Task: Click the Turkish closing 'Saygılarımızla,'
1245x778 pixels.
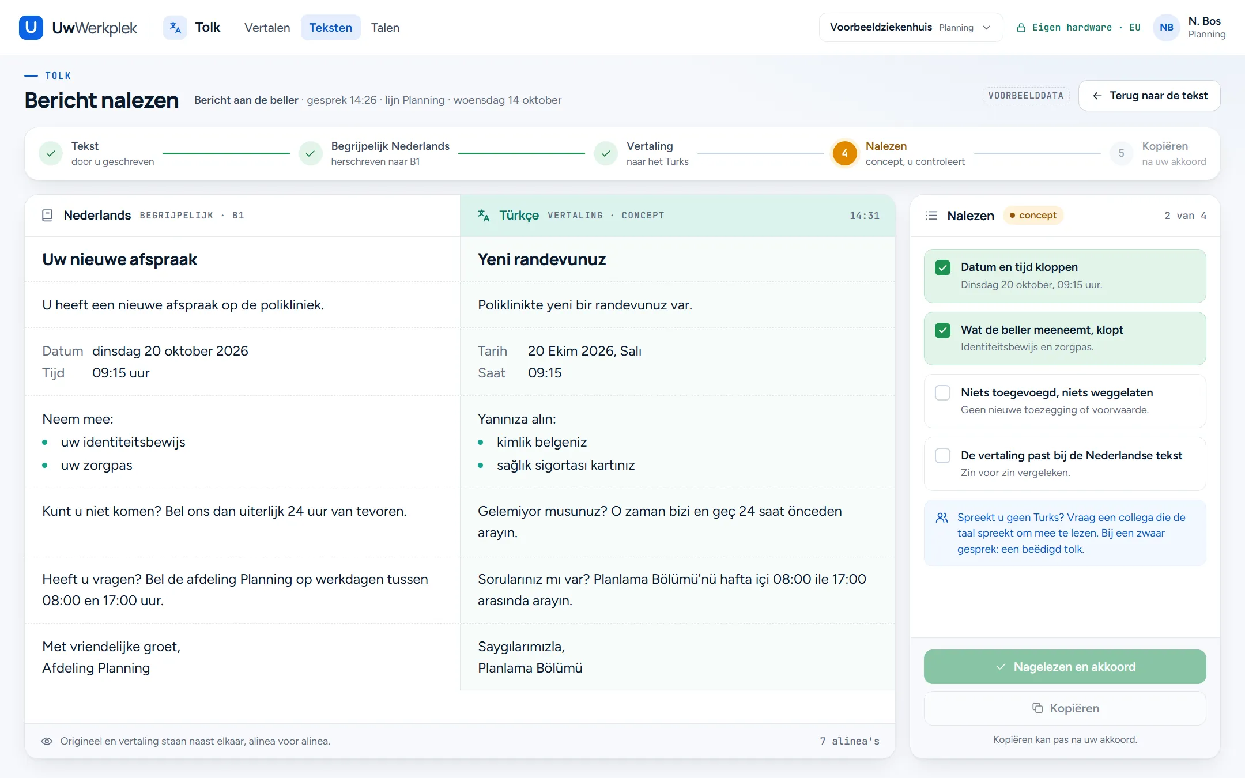Action: click(521, 647)
